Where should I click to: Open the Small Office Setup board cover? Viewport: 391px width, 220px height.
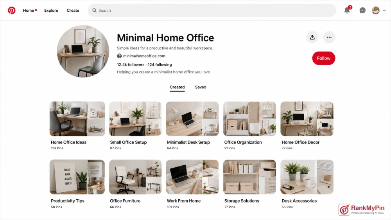(x=135, y=118)
